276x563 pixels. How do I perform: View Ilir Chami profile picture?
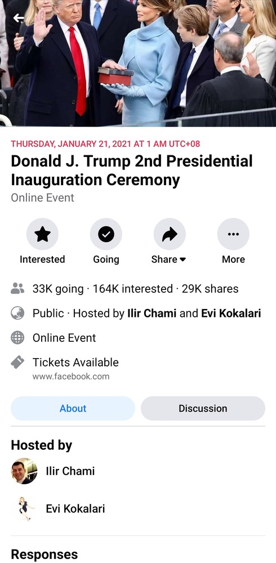pos(24,471)
